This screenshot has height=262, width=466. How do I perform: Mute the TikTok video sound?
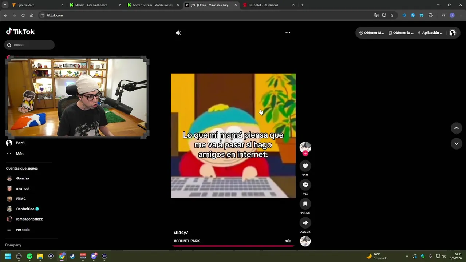click(x=178, y=33)
